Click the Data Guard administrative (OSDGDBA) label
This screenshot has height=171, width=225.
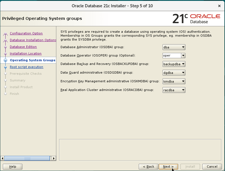click(97, 72)
